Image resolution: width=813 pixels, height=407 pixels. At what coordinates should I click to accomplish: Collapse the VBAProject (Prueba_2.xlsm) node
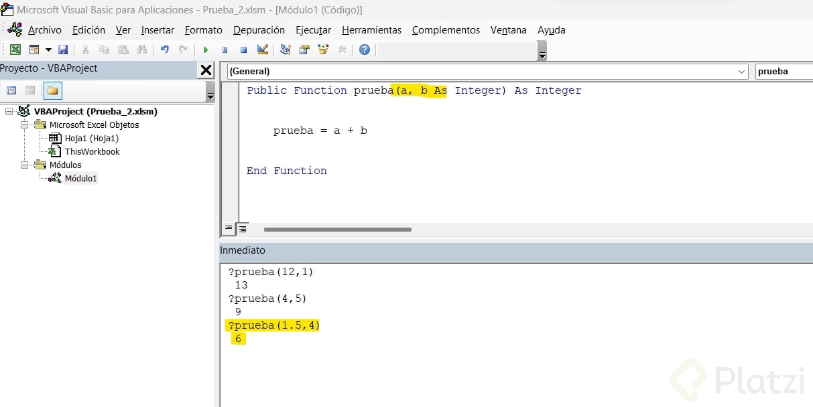click(9, 112)
